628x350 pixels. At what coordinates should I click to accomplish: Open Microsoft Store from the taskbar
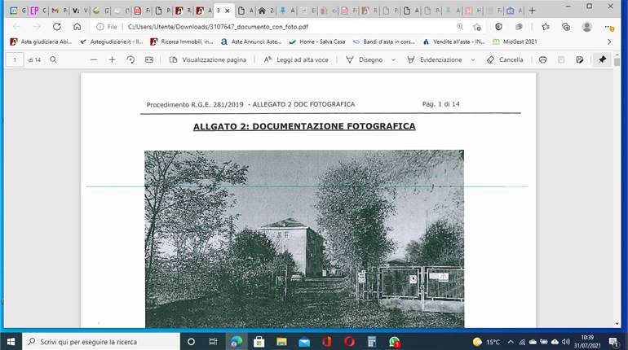pos(259,342)
